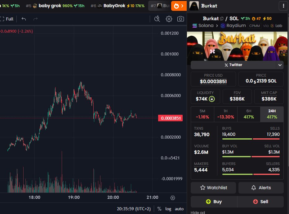Click the via Lab launchpad label
Screen dimensions: 289x214
pos(273,26)
